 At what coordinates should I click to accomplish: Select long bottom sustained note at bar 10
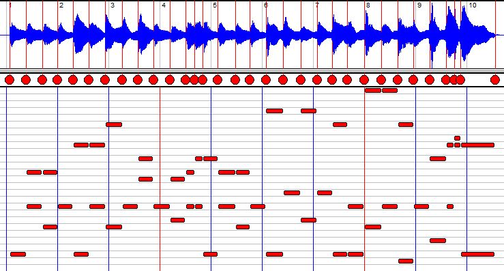coord(477,254)
